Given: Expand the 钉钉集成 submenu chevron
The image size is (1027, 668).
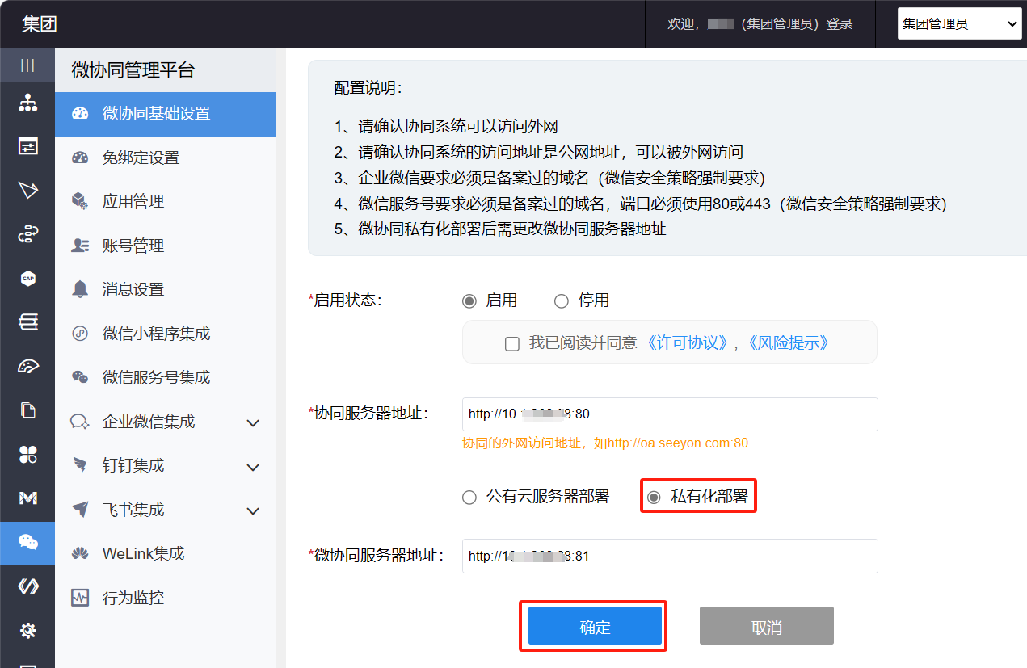Looking at the screenshot, I should pyautogui.click(x=253, y=467).
